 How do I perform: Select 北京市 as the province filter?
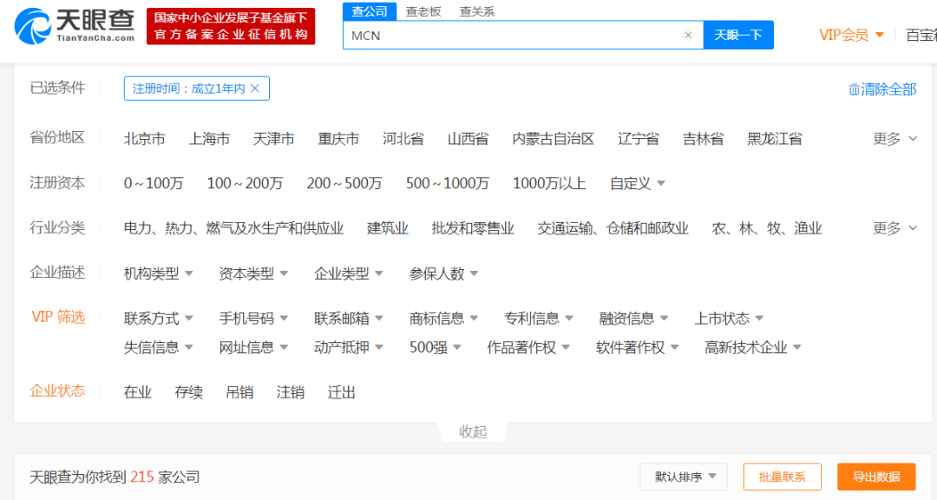pyautogui.click(x=145, y=138)
